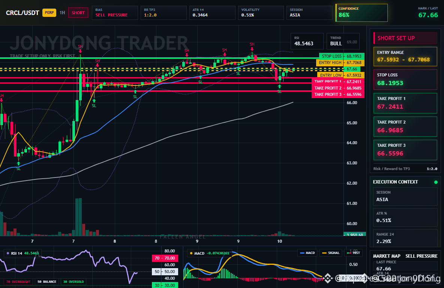Viewport: 444px width, 288px height.
Task: Click the green volume tag 3,950.68
Action: (x=355, y=234)
